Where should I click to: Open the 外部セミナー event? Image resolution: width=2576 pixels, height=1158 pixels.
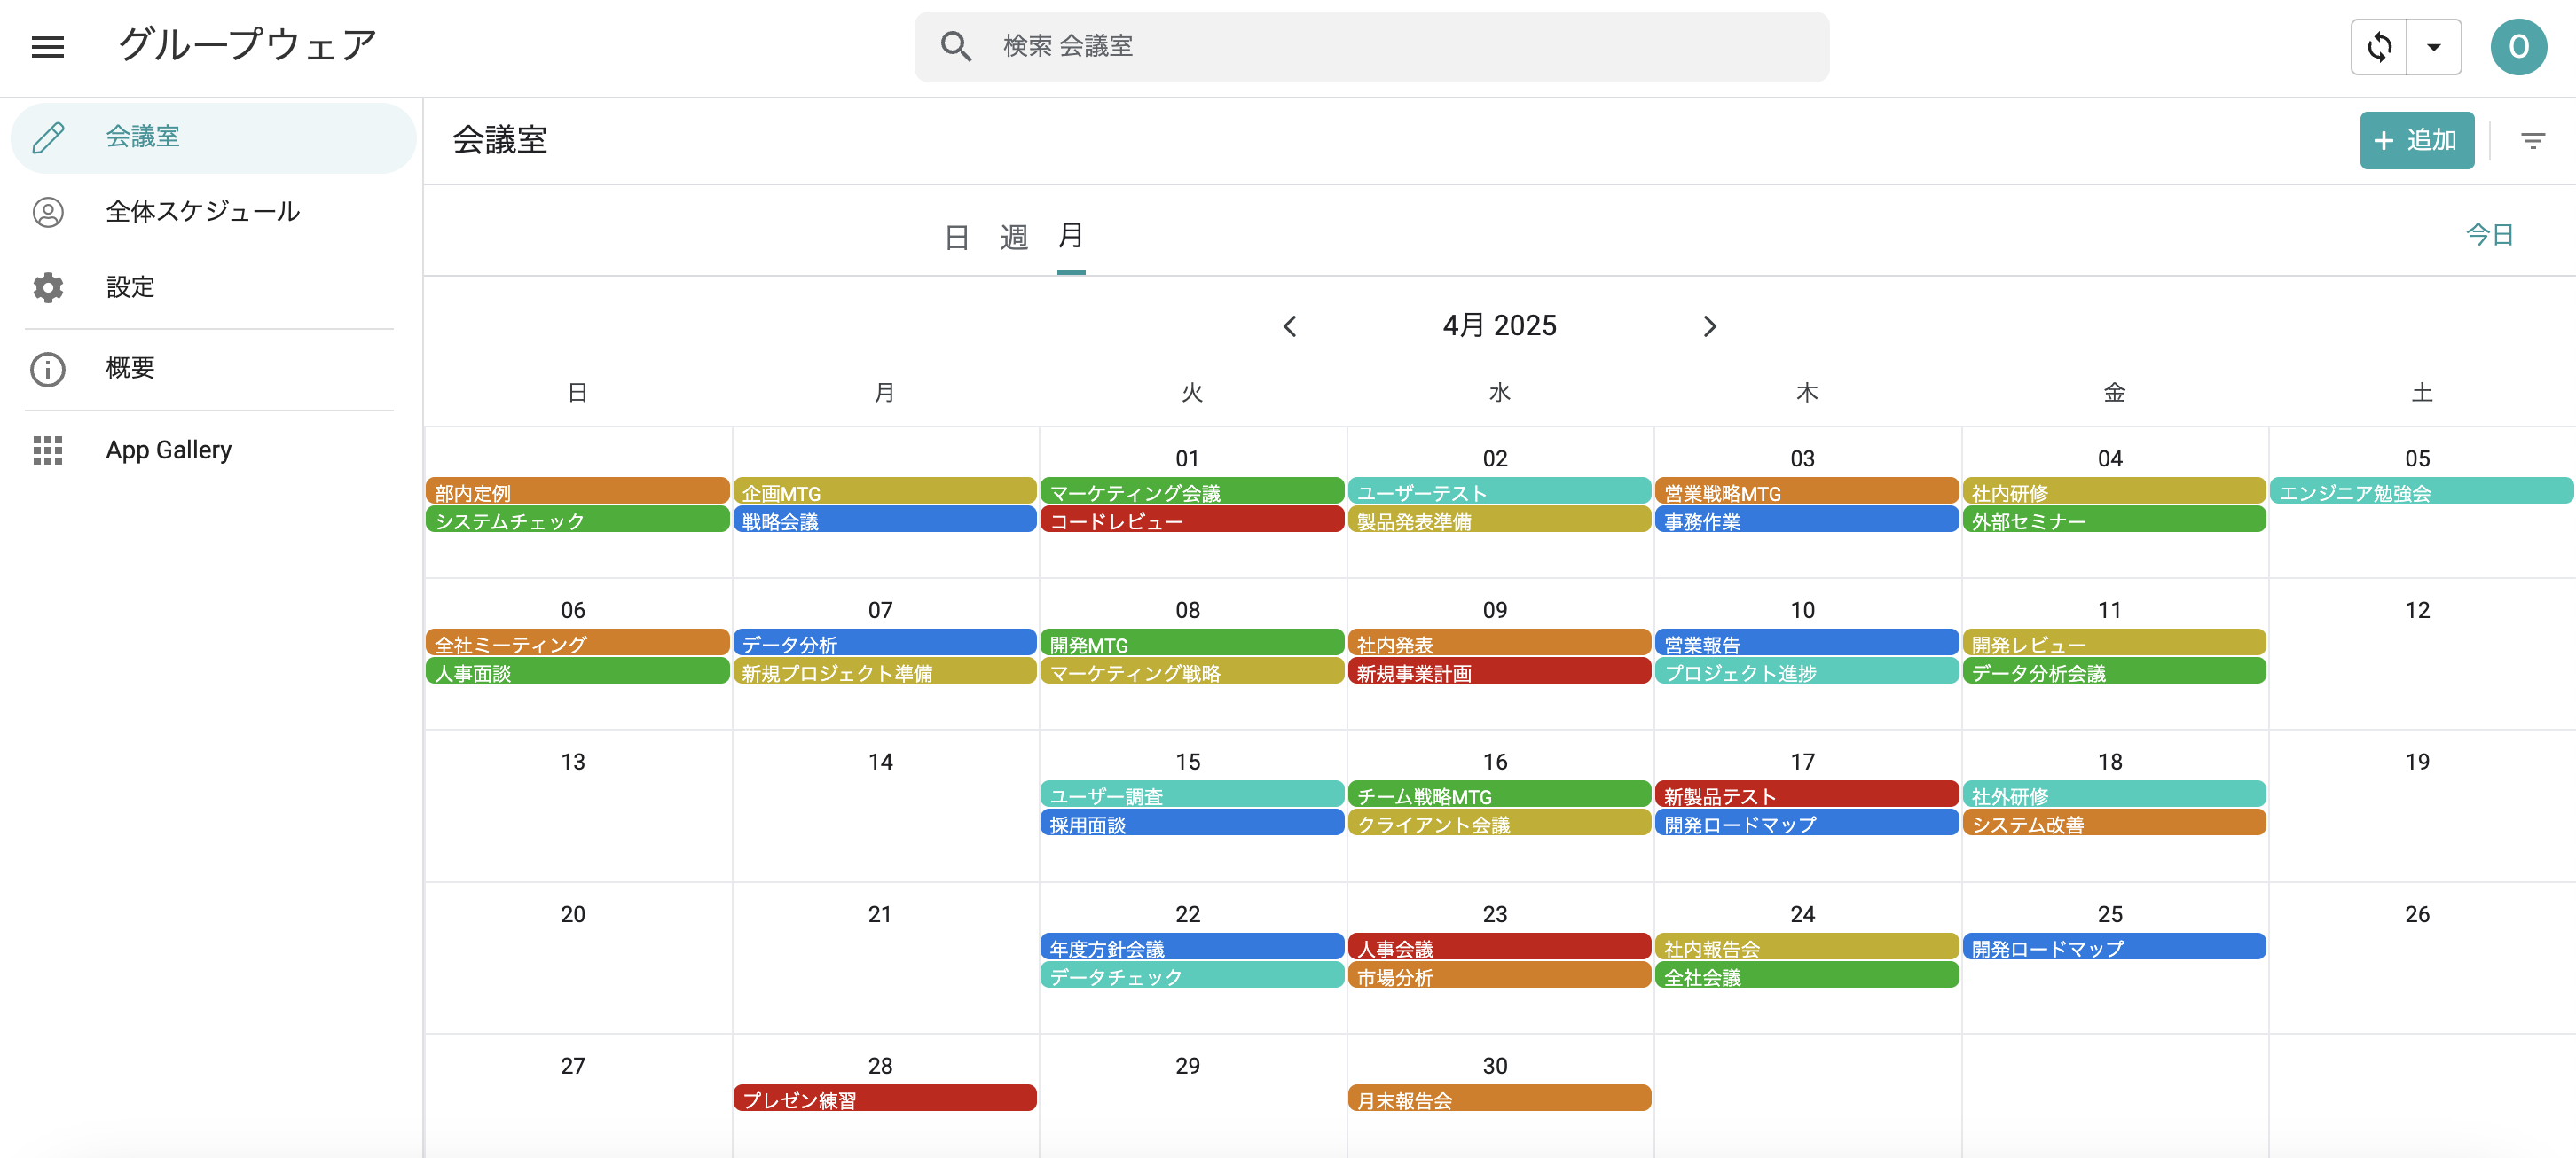point(2114,520)
